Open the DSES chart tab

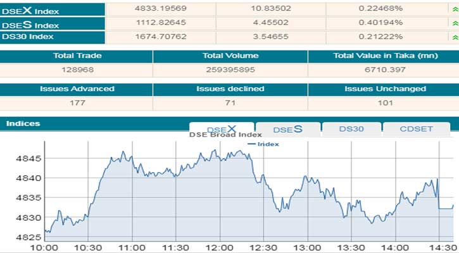[287, 130]
